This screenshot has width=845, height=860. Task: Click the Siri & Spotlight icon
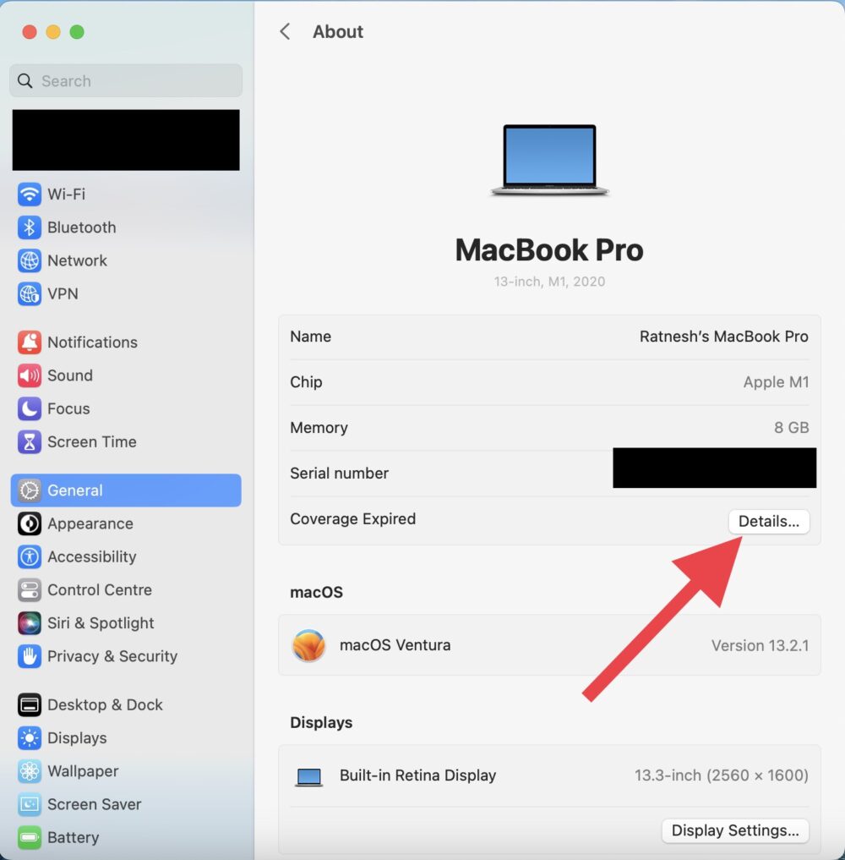tap(29, 623)
